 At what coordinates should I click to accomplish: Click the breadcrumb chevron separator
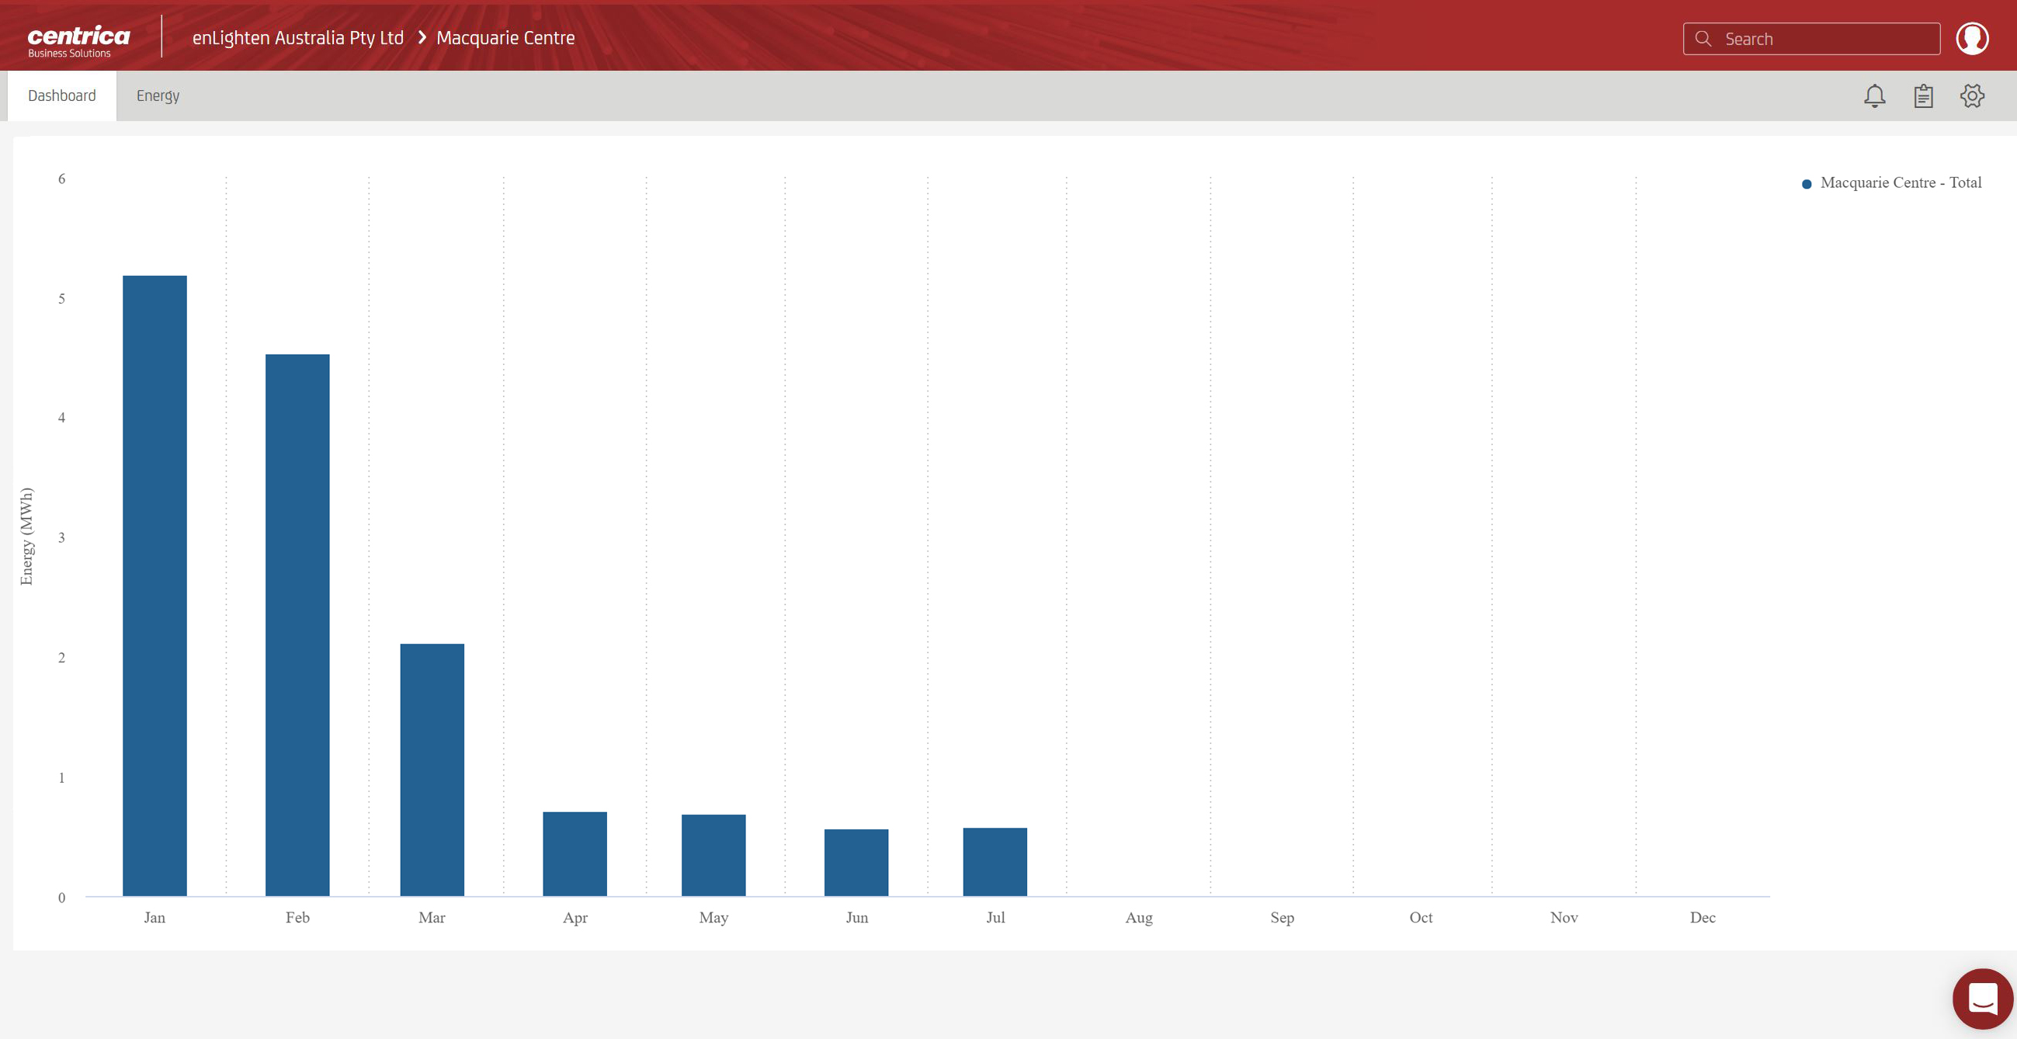pos(422,36)
